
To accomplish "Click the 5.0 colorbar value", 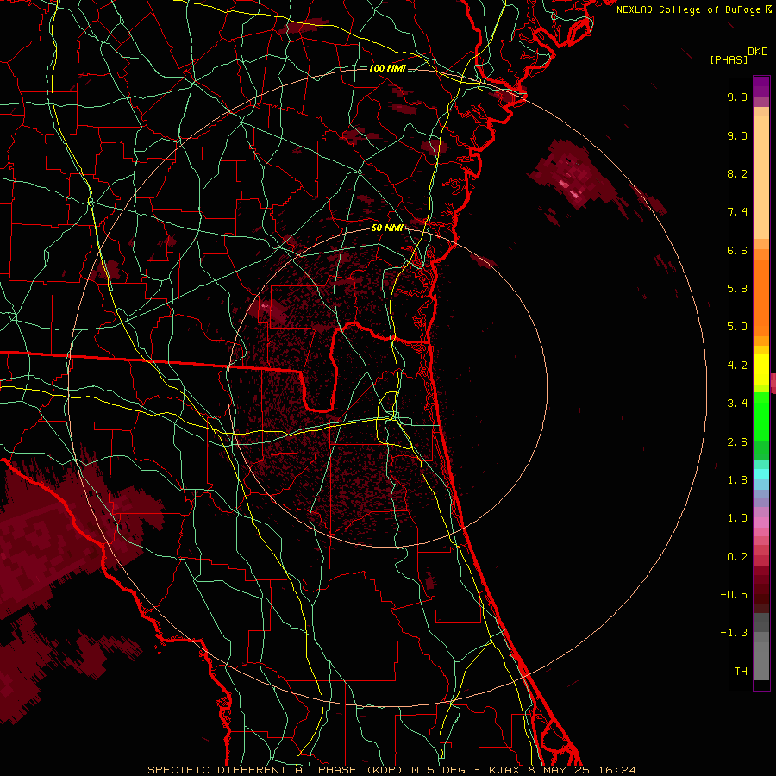I will pyautogui.click(x=737, y=327).
